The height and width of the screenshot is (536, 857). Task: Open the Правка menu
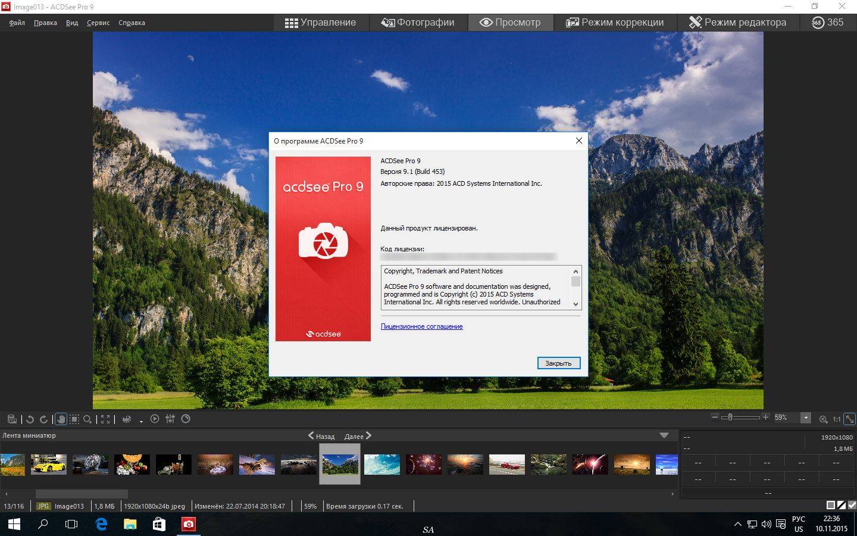point(45,23)
